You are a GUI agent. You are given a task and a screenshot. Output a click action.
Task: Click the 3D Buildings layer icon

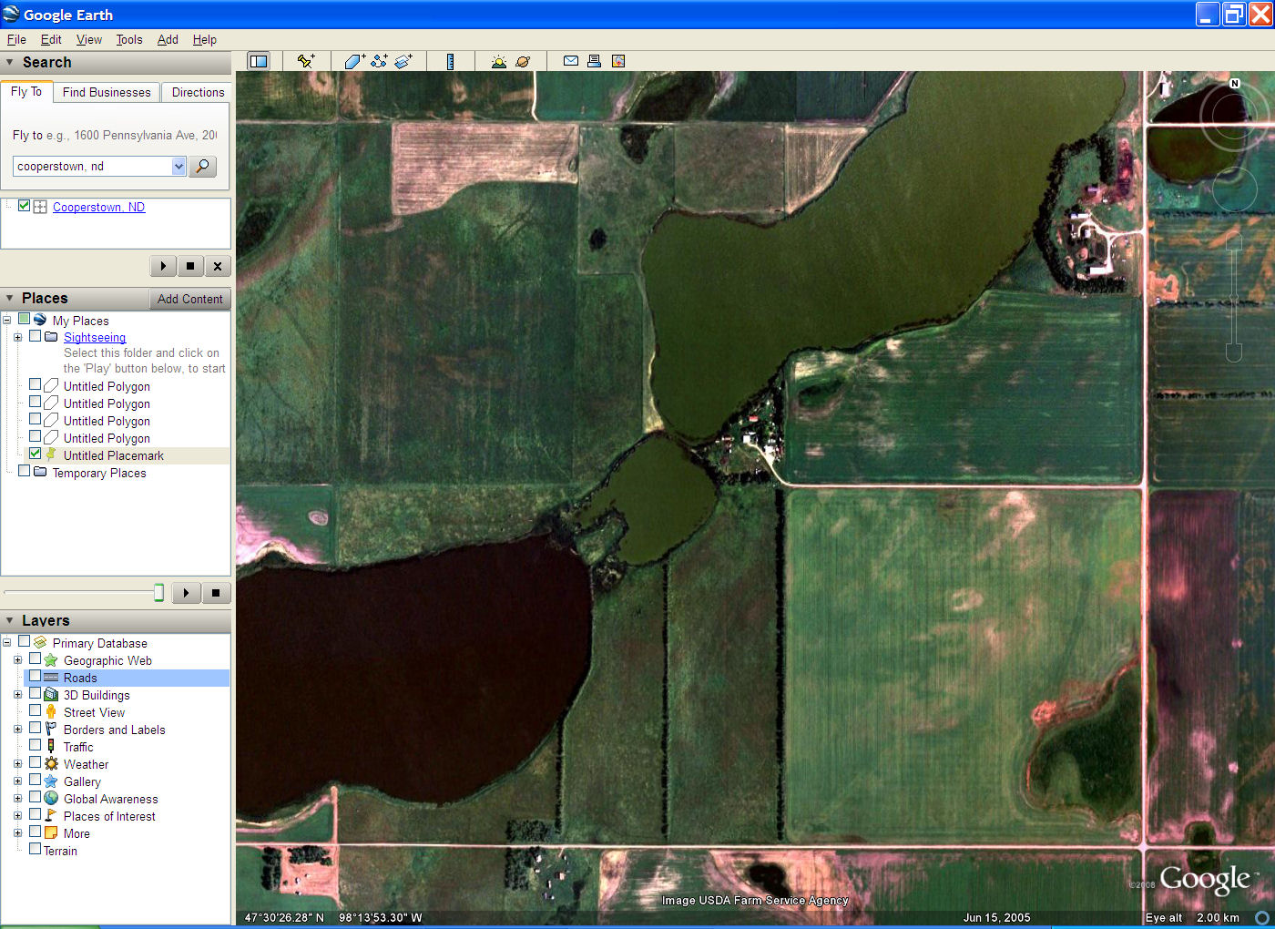(51, 695)
